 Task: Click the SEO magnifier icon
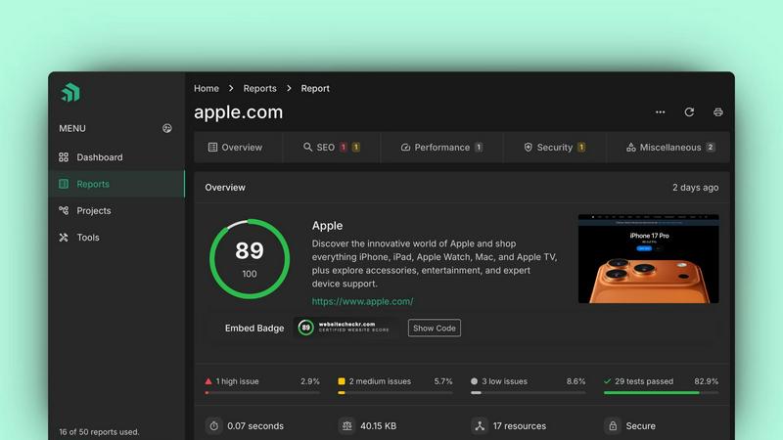307,148
